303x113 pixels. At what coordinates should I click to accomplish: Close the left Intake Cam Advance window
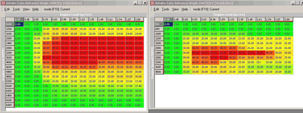click(145, 3)
